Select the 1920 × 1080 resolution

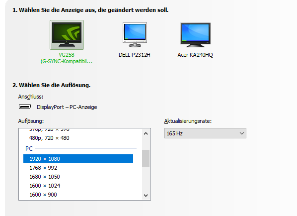pos(78,159)
